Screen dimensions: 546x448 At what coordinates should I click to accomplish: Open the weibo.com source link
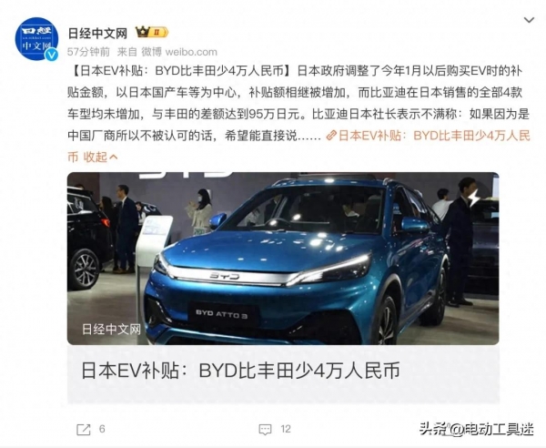point(191,52)
